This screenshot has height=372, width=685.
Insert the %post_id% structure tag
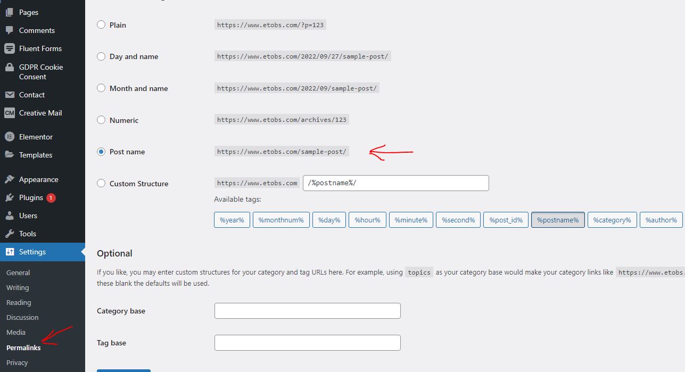pos(506,220)
